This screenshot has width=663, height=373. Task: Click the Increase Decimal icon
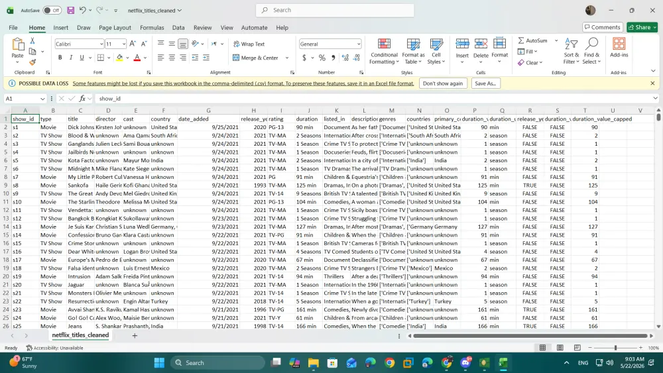coord(345,58)
